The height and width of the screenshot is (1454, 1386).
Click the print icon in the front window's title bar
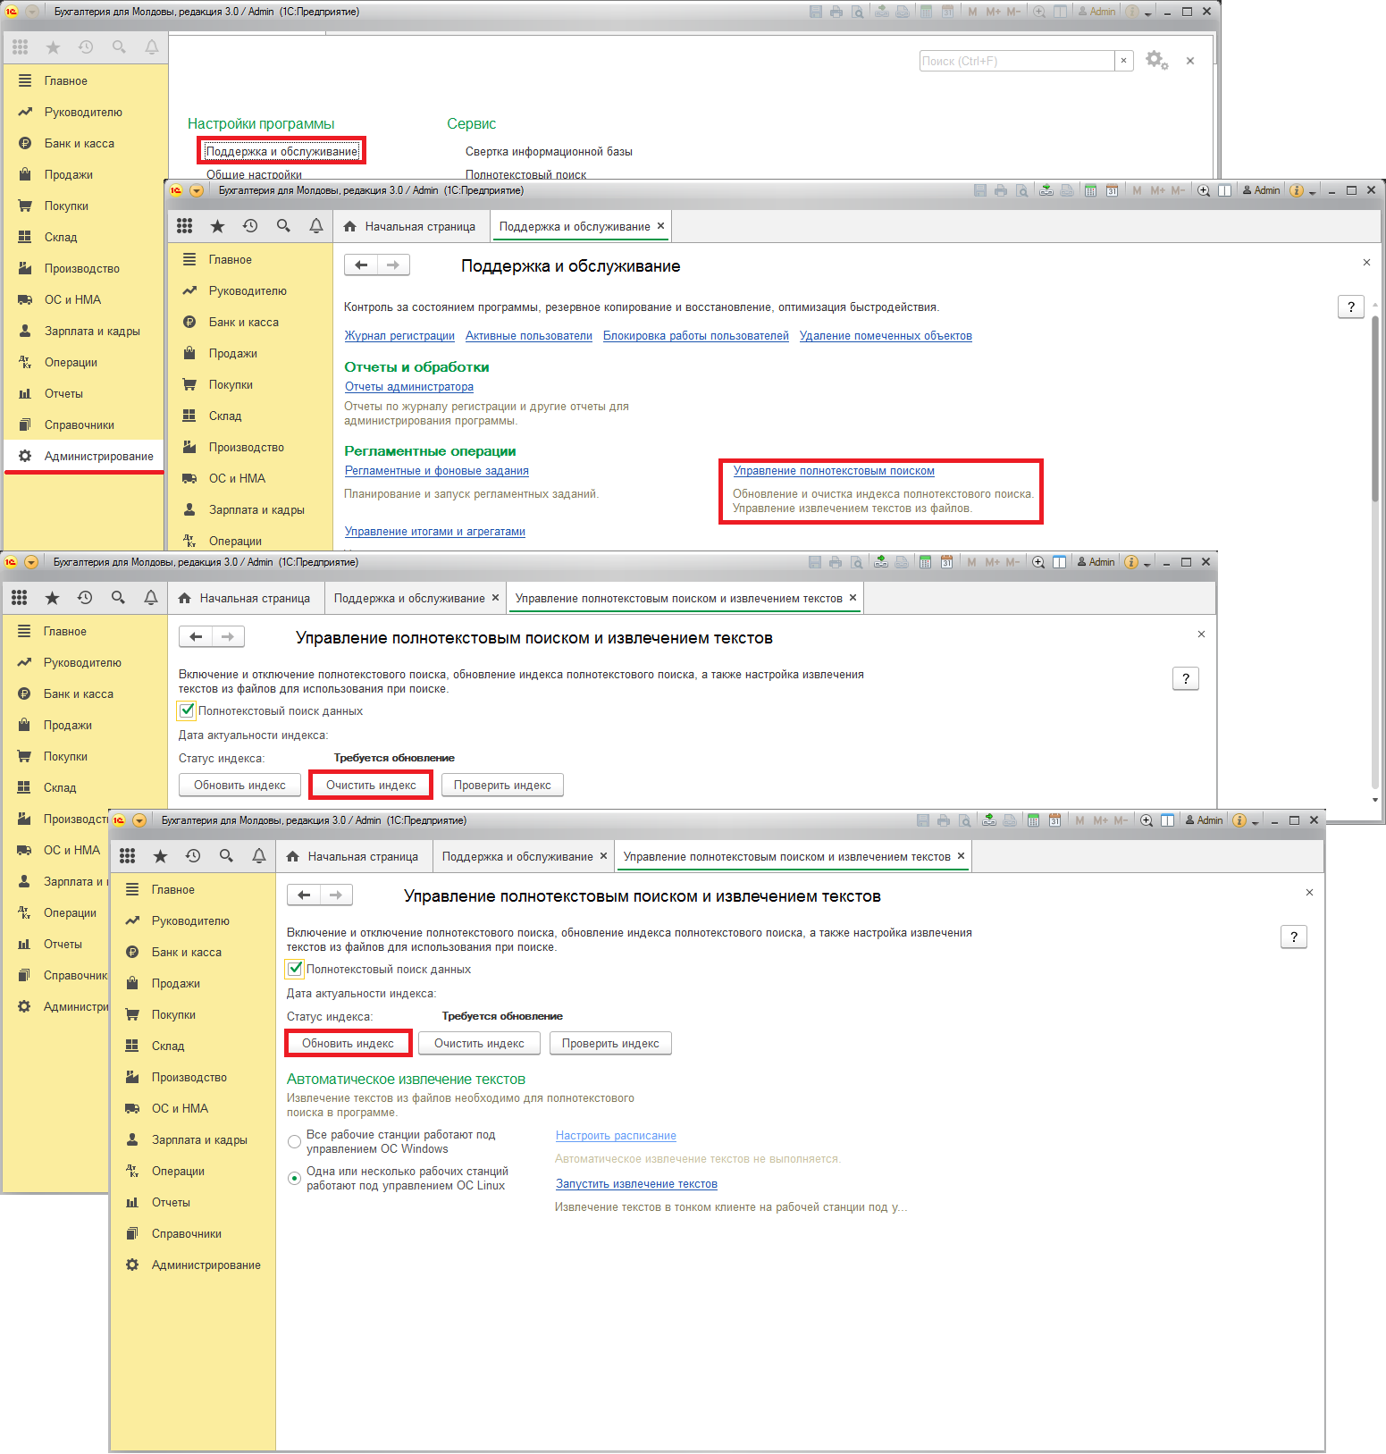click(x=944, y=820)
